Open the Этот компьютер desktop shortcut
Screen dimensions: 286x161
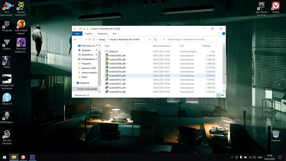click(7, 9)
